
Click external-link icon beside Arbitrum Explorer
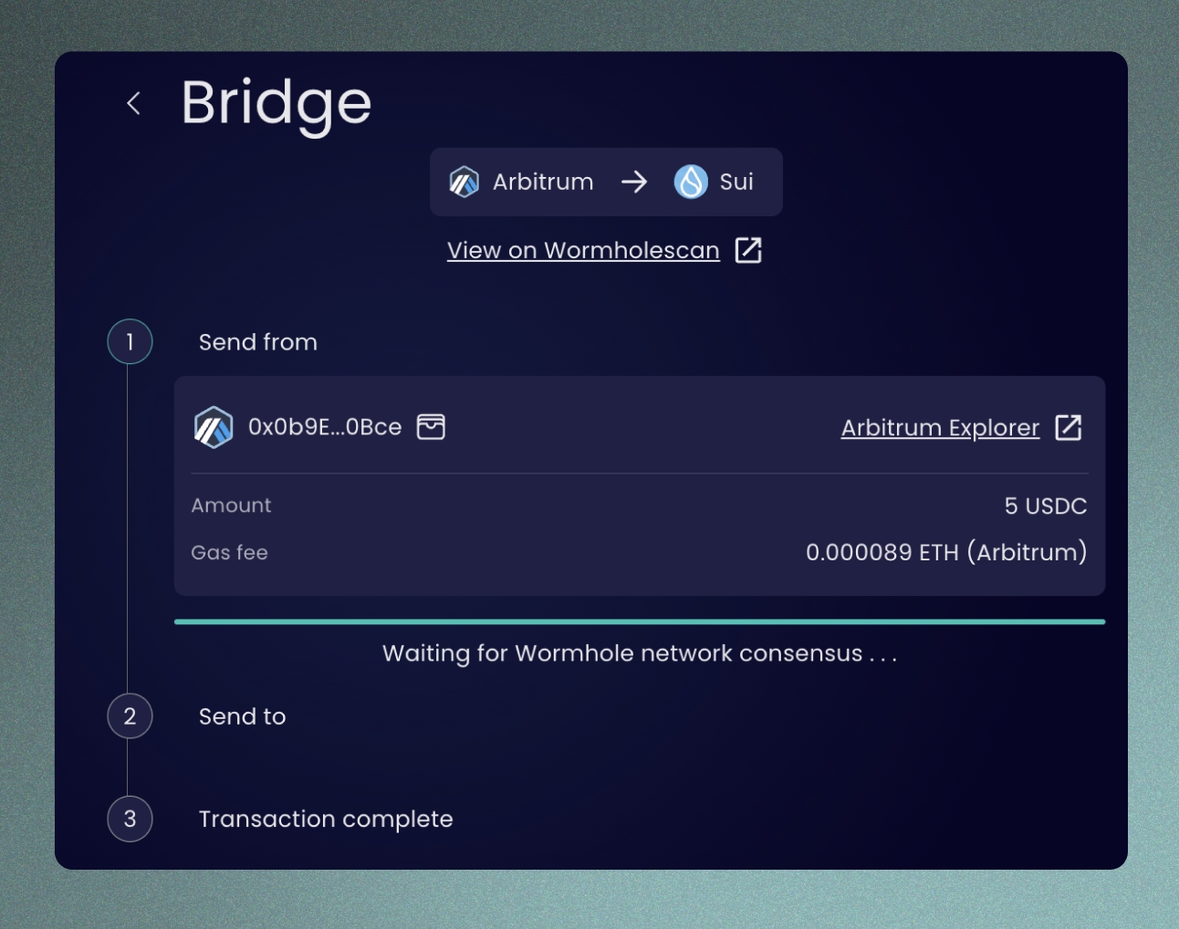point(1068,427)
